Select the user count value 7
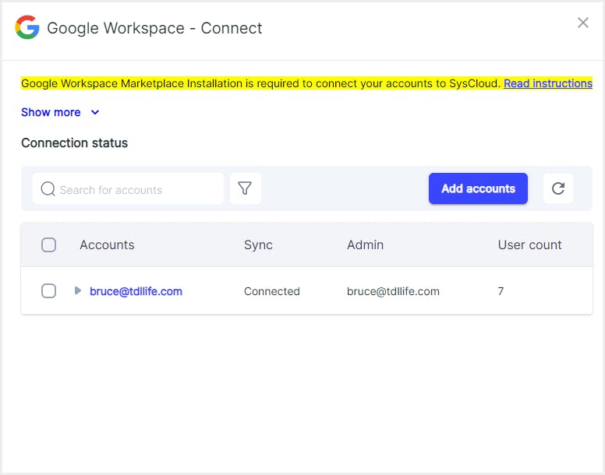The height and width of the screenshot is (475, 605). pyautogui.click(x=501, y=291)
